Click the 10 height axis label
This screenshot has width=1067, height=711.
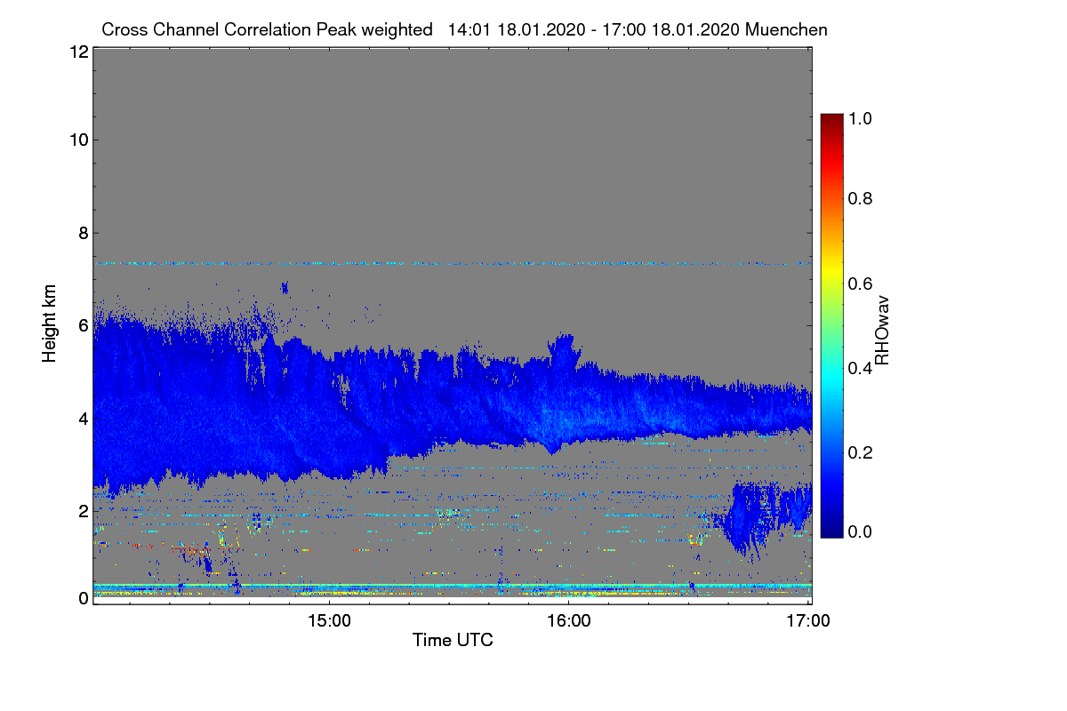tap(77, 139)
